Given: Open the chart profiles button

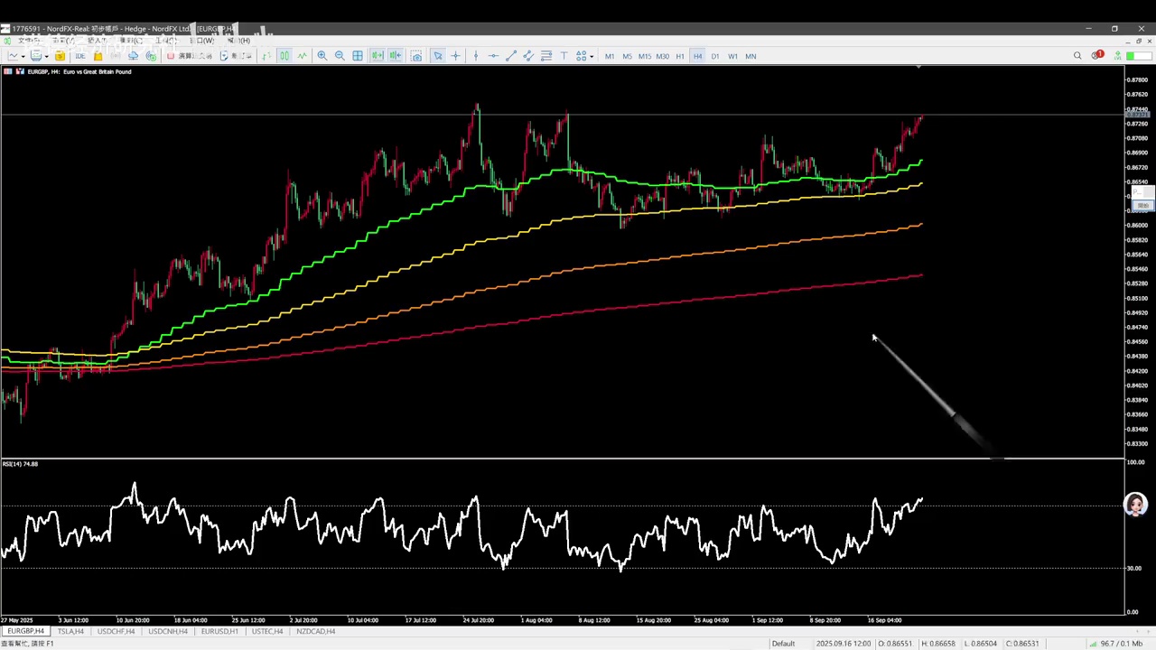Looking at the screenshot, I should [x=36, y=56].
